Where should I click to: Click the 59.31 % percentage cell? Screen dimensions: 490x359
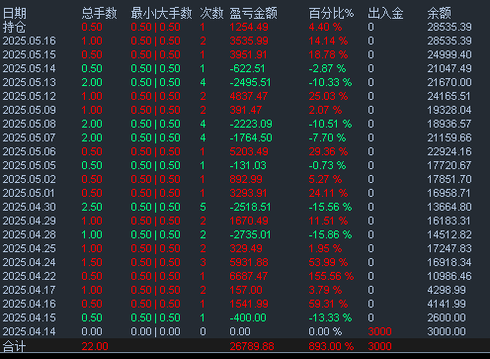(328, 304)
